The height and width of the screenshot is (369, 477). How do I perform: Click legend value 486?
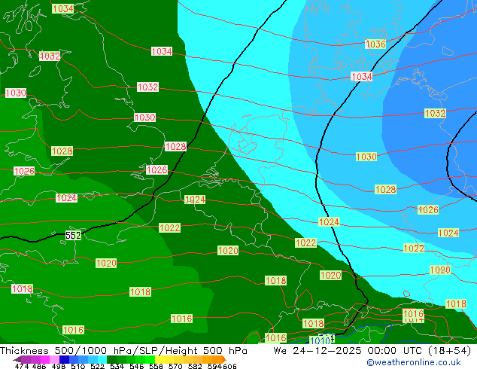coord(39,366)
